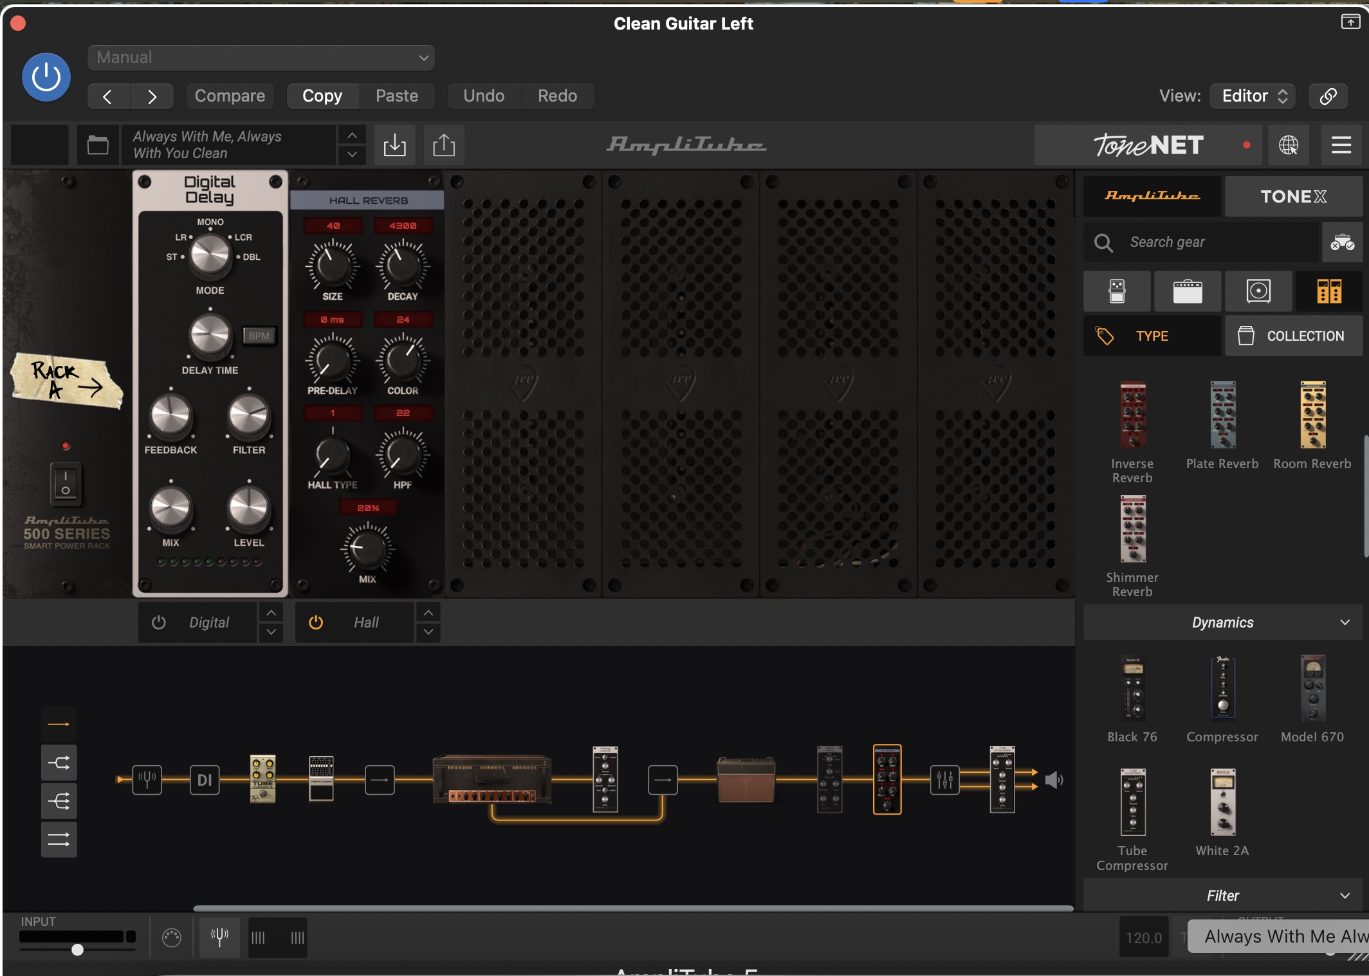Select the cabinet speaker category icon

(1258, 291)
